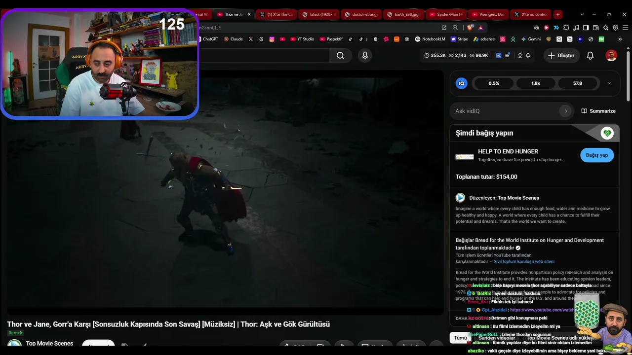Open YouTube notifications bell
This screenshot has height=355, width=632.
[x=590, y=56]
